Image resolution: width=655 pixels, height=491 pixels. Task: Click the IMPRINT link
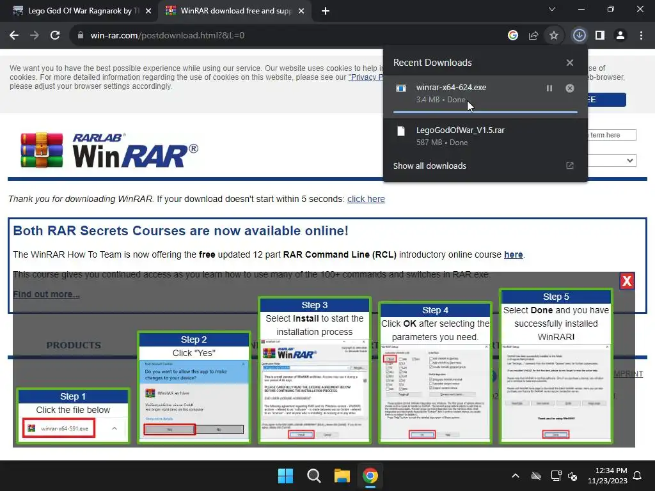click(x=628, y=373)
